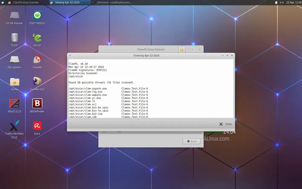
Task: Open the applications menu at panel's left
Action: 3,2
